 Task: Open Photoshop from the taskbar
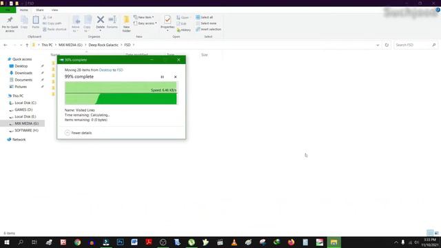(x=120, y=242)
